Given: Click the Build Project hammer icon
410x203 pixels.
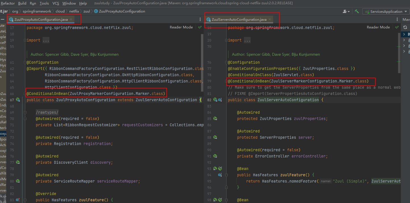Looking at the screenshot, I should tap(357, 11).
